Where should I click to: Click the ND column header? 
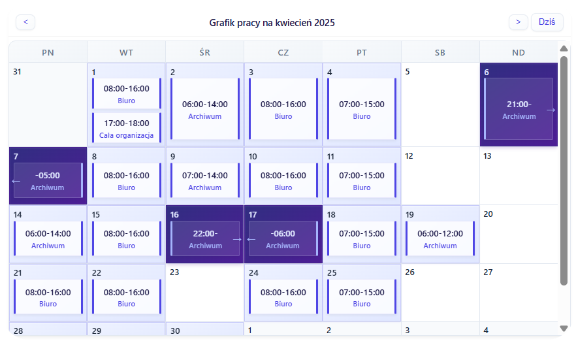[519, 52]
